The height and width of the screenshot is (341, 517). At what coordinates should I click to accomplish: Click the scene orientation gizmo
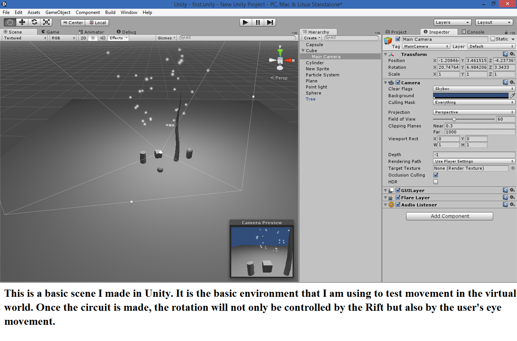pyautogui.click(x=280, y=60)
